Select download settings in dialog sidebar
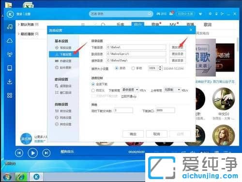This screenshot has width=242, height=182. pyautogui.click(x=64, y=54)
